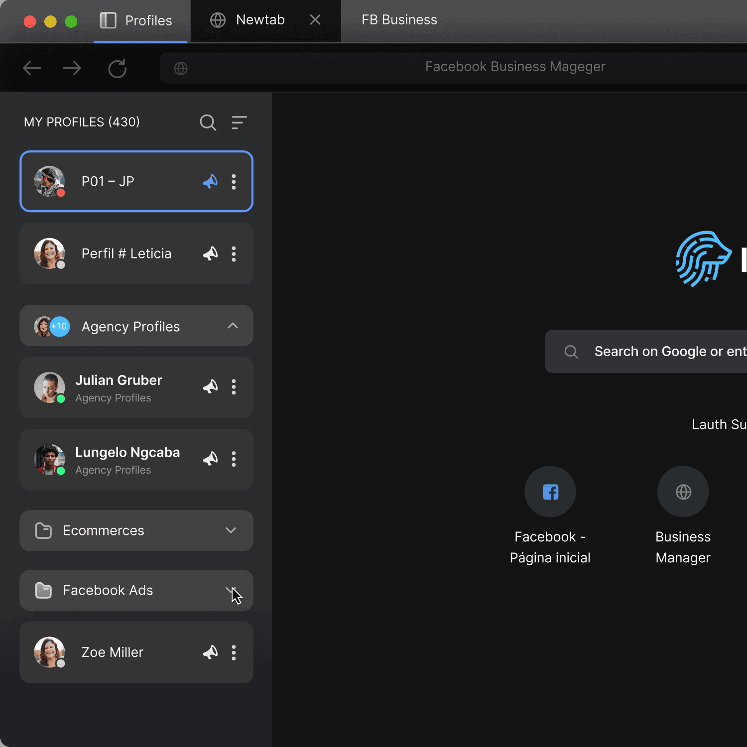Viewport: 747px width, 747px height.
Task: Select the Julian Gruber profile
Action: [x=136, y=387]
